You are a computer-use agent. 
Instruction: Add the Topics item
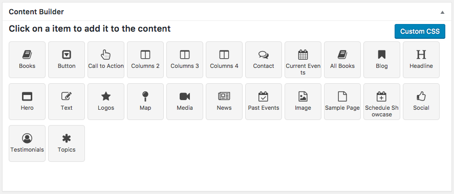67,143
